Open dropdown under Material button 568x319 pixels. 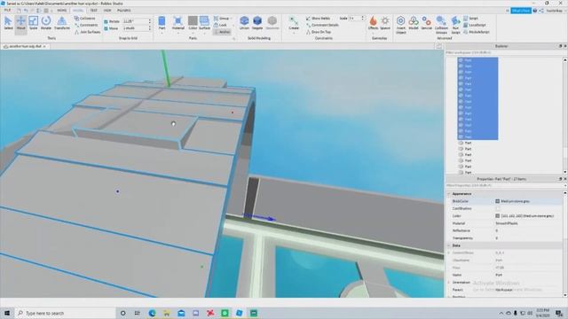click(177, 33)
